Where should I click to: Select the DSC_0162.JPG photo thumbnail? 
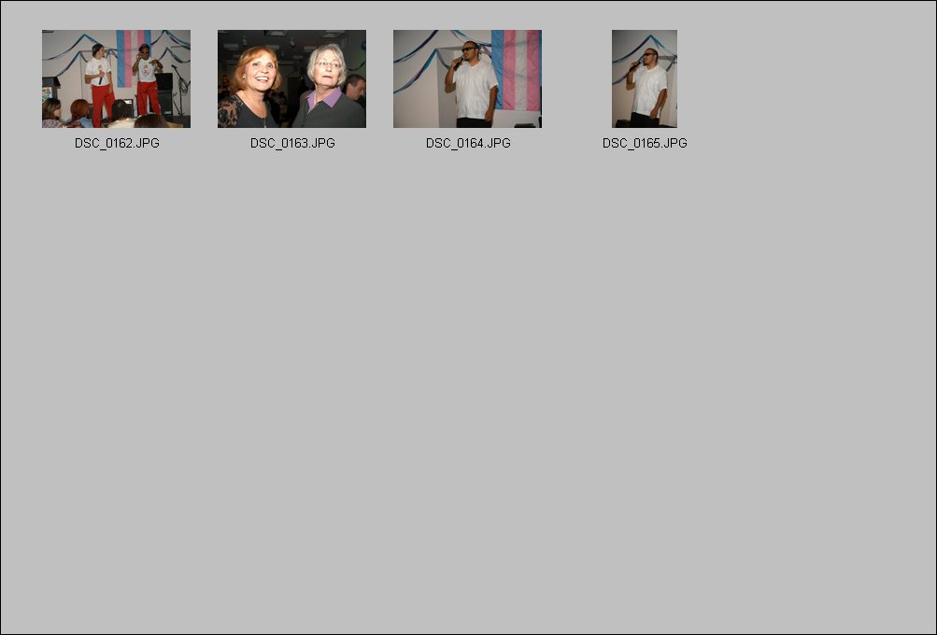(x=116, y=78)
